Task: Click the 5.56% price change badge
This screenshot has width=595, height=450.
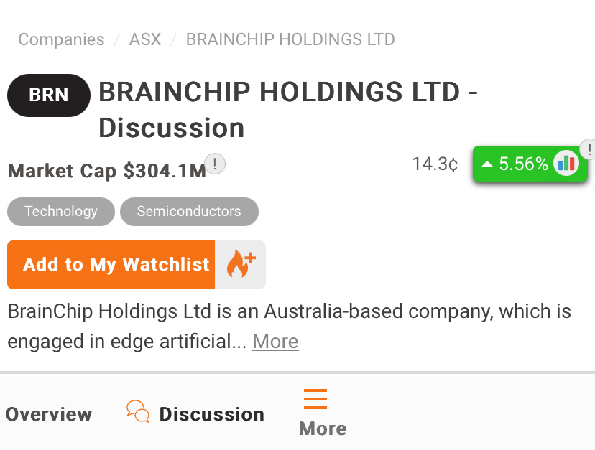Action: (522, 164)
